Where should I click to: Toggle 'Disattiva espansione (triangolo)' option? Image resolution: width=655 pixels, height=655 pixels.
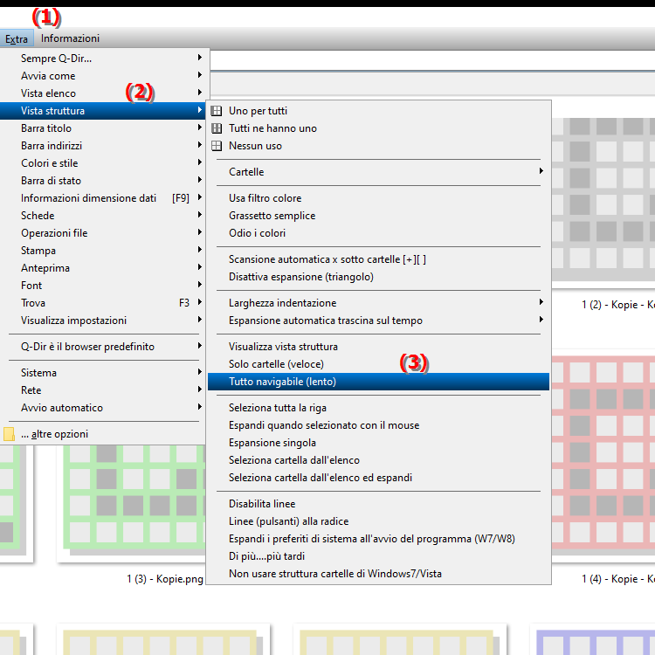pyautogui.click(x=378, y=277)
